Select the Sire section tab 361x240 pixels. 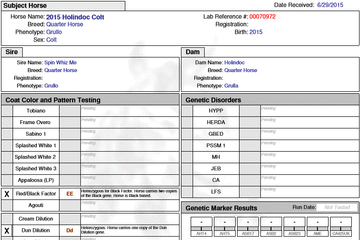pyautogui.click(x=12, y=52)
